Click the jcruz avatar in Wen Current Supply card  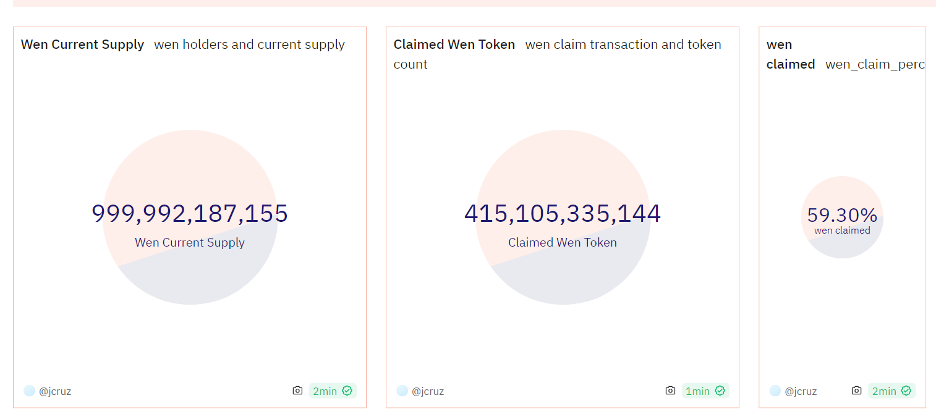click(x=29, y=391)
